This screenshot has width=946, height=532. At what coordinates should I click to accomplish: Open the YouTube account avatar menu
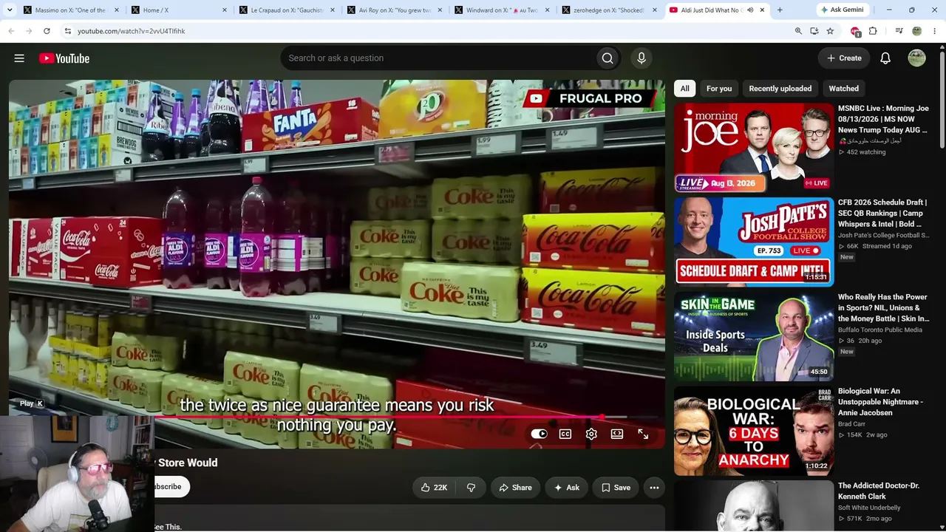click(x=916, y=58)
